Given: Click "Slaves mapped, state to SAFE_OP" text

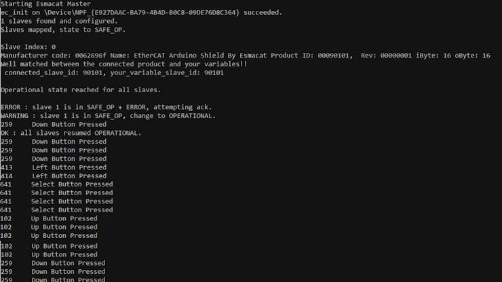Looking at the screenshot, I should pyautogui.click(x=62, y=30).
